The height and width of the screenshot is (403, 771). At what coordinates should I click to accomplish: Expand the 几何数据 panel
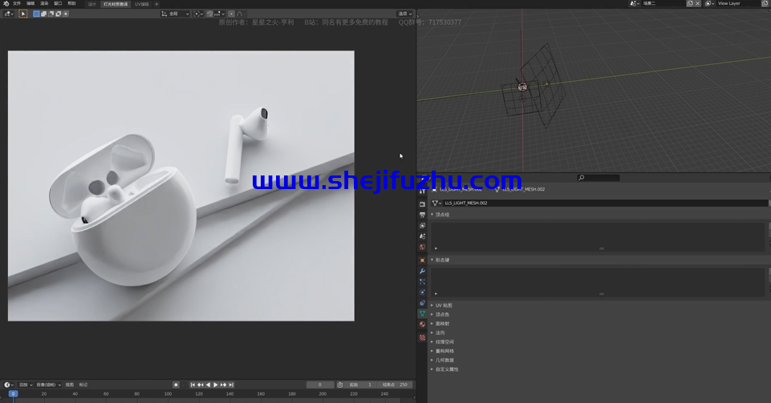click(x=444, y=361)
